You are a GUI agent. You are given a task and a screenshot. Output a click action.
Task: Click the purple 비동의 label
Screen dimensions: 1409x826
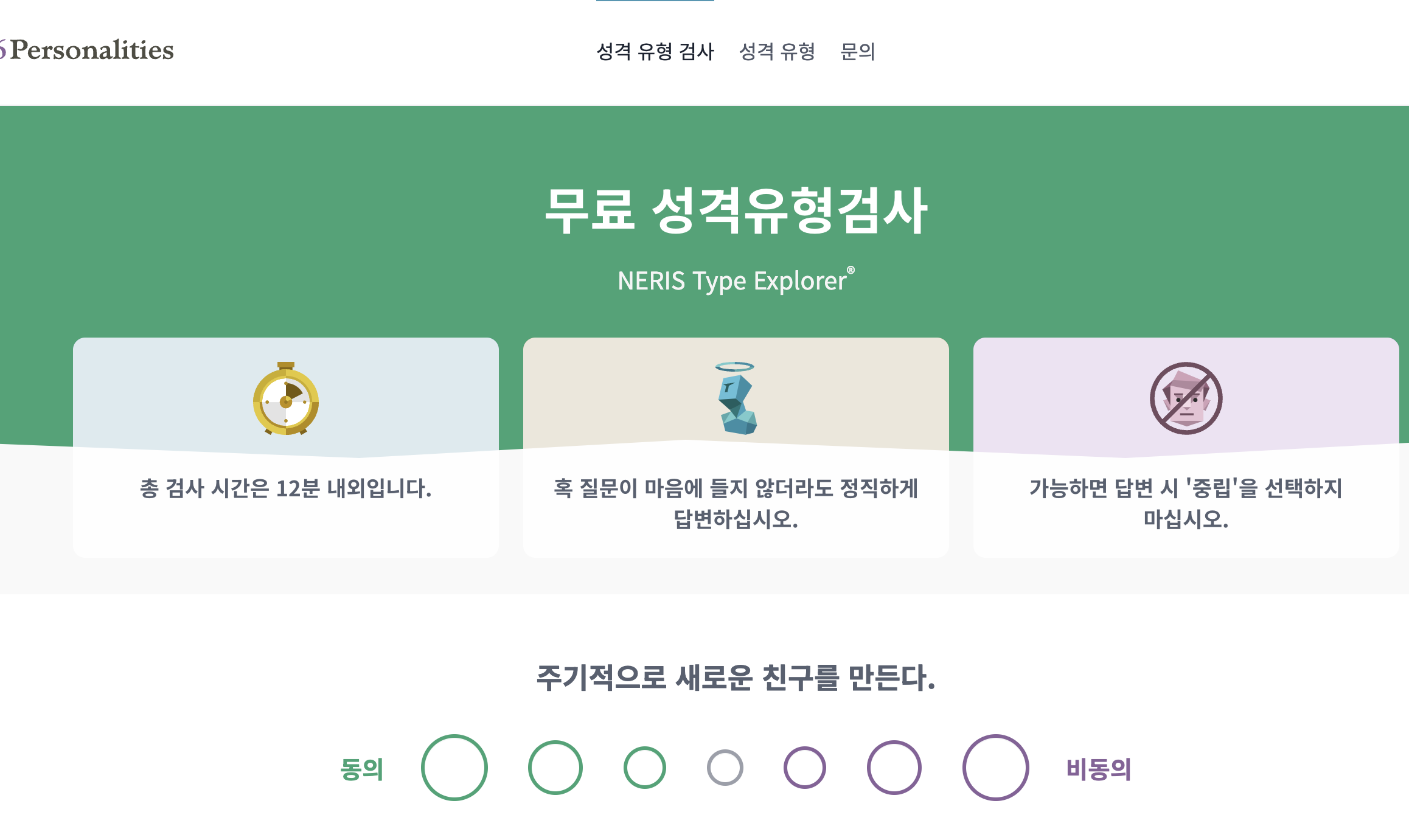click(x=1100, y=768)
